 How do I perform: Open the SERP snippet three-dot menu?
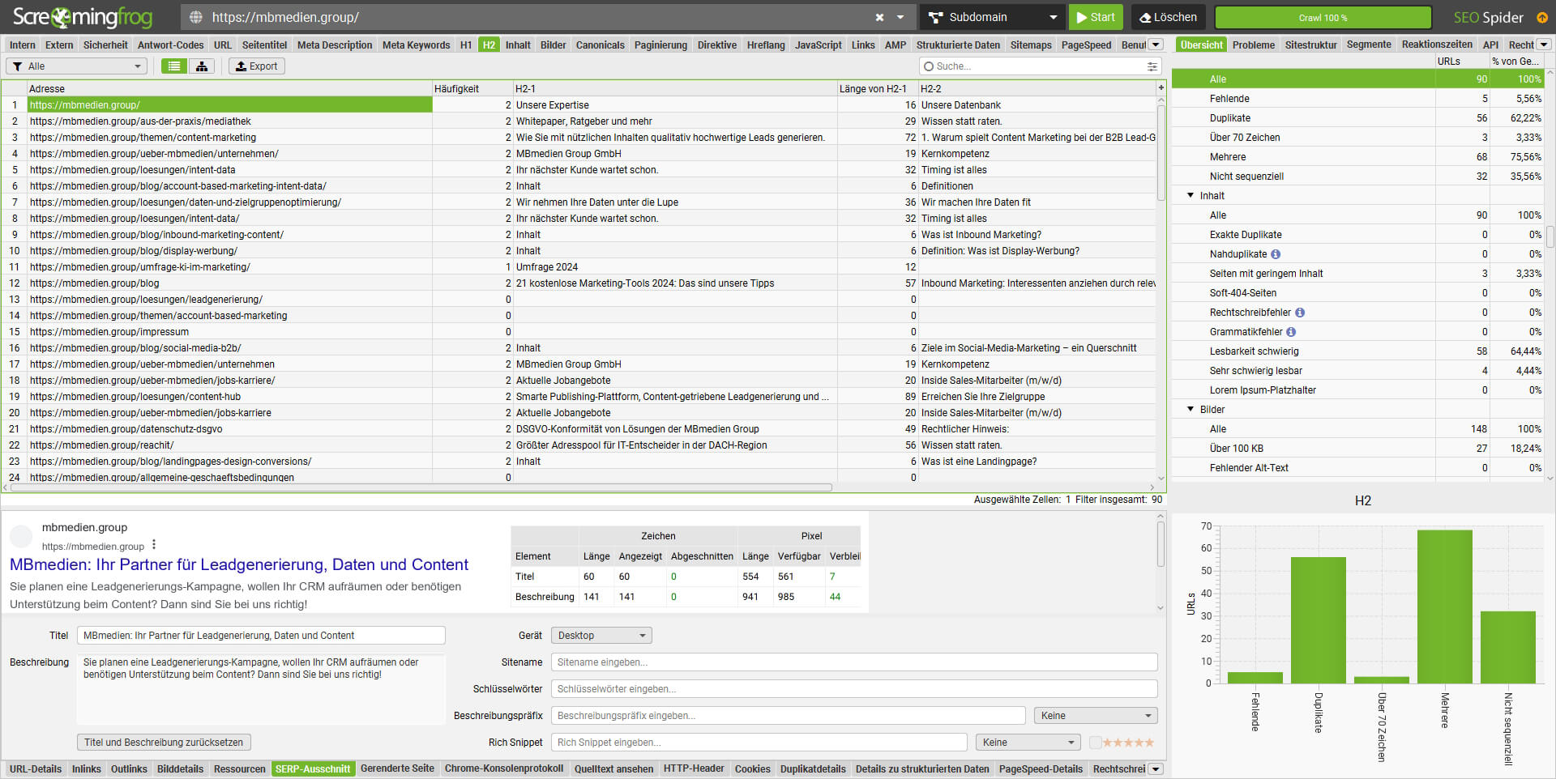pyautogui.click(x=154, y=545)
